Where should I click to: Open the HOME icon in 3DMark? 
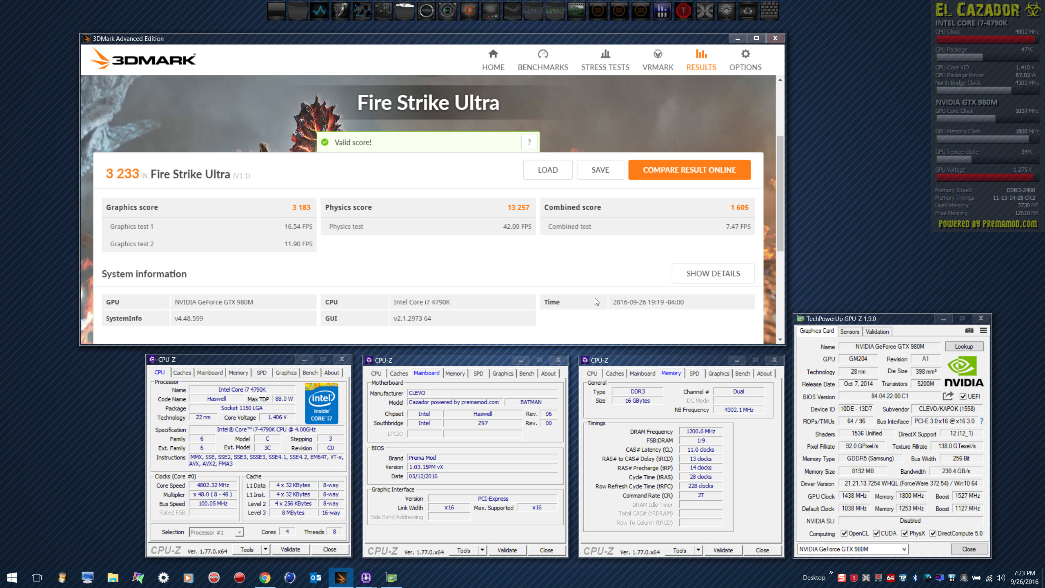[493, 54]
